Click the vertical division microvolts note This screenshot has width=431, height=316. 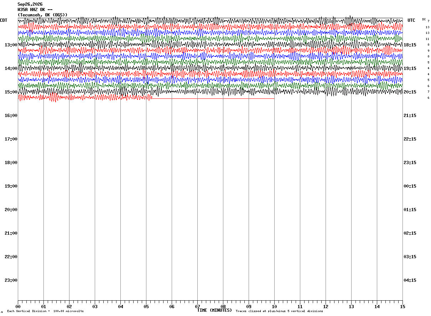pos(45,311)
